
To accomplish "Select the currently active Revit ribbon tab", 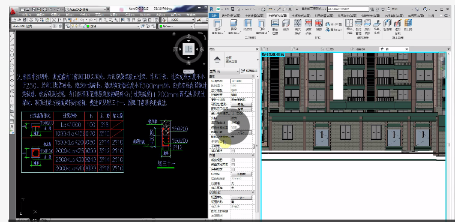I will 277,16.
